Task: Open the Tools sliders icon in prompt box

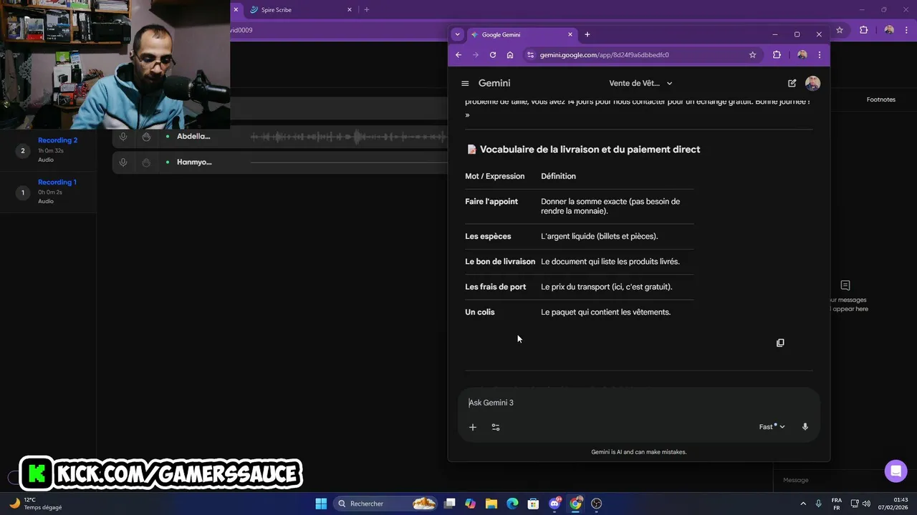Action: pyautogui.click(x=496, y=427)
